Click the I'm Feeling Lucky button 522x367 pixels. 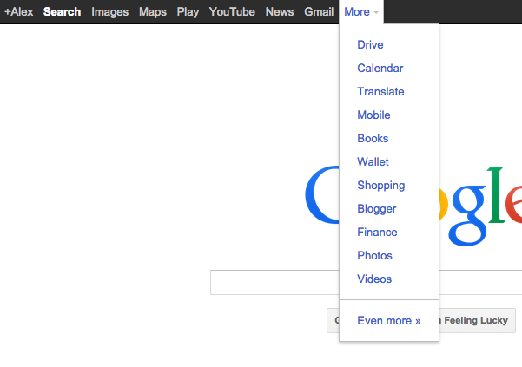(x=477, y=320)
